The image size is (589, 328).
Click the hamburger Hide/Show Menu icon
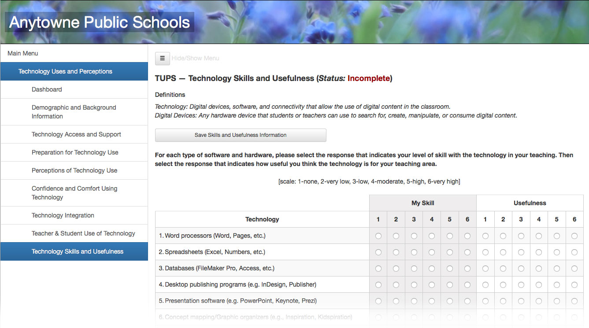162,58
